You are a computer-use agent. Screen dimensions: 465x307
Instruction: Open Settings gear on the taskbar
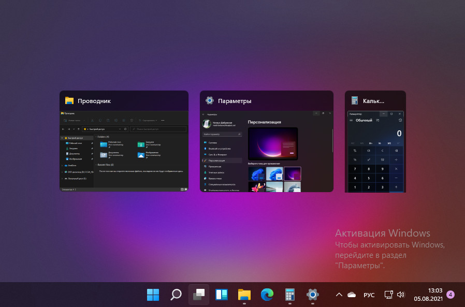click(313, 295)
